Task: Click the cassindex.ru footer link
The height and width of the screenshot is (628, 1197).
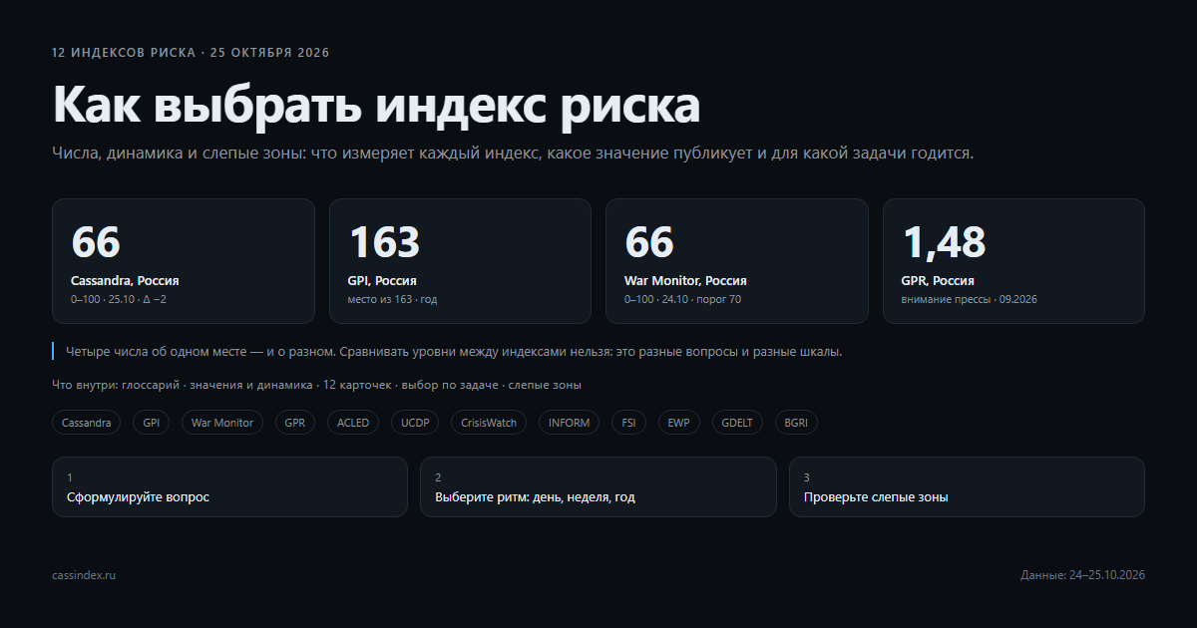Action: 84,575
